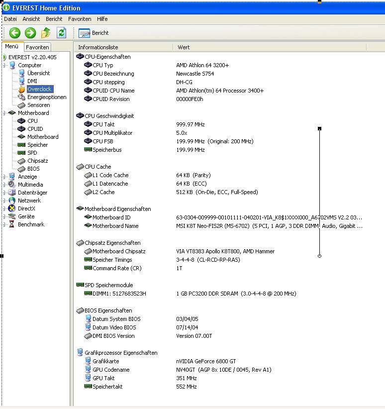Click the Wert column header

(270, 47)
